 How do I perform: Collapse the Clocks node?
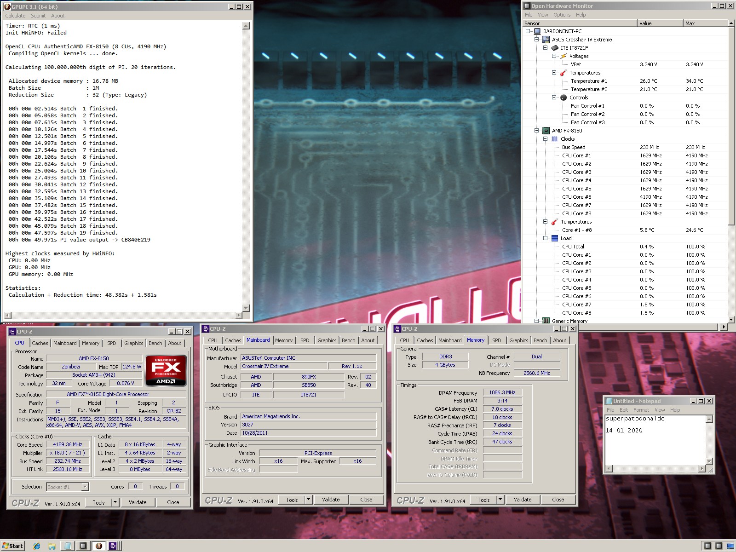546,139
